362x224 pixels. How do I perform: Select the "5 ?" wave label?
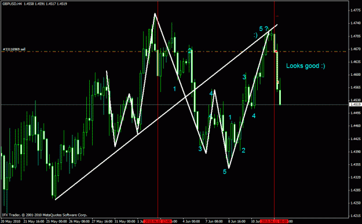[x=264, y=29]
